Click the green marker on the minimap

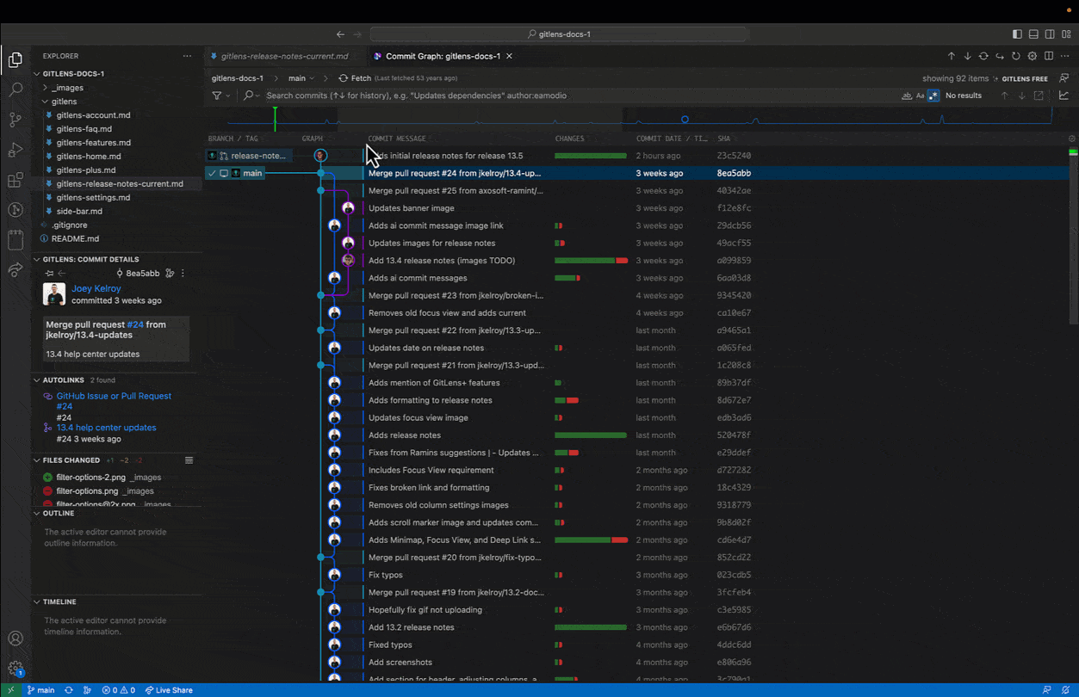click(275, 118)
